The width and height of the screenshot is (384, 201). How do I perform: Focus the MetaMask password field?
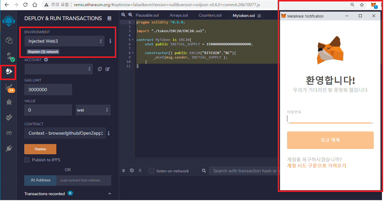(x=330, y=119)
